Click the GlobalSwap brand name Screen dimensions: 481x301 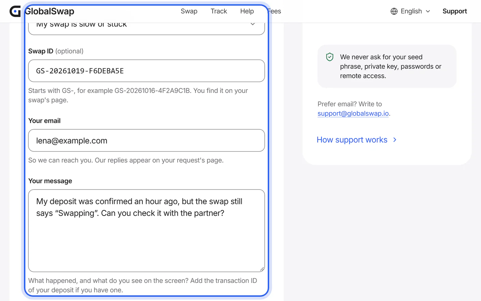pyautogui.click(x=50, y=11)
